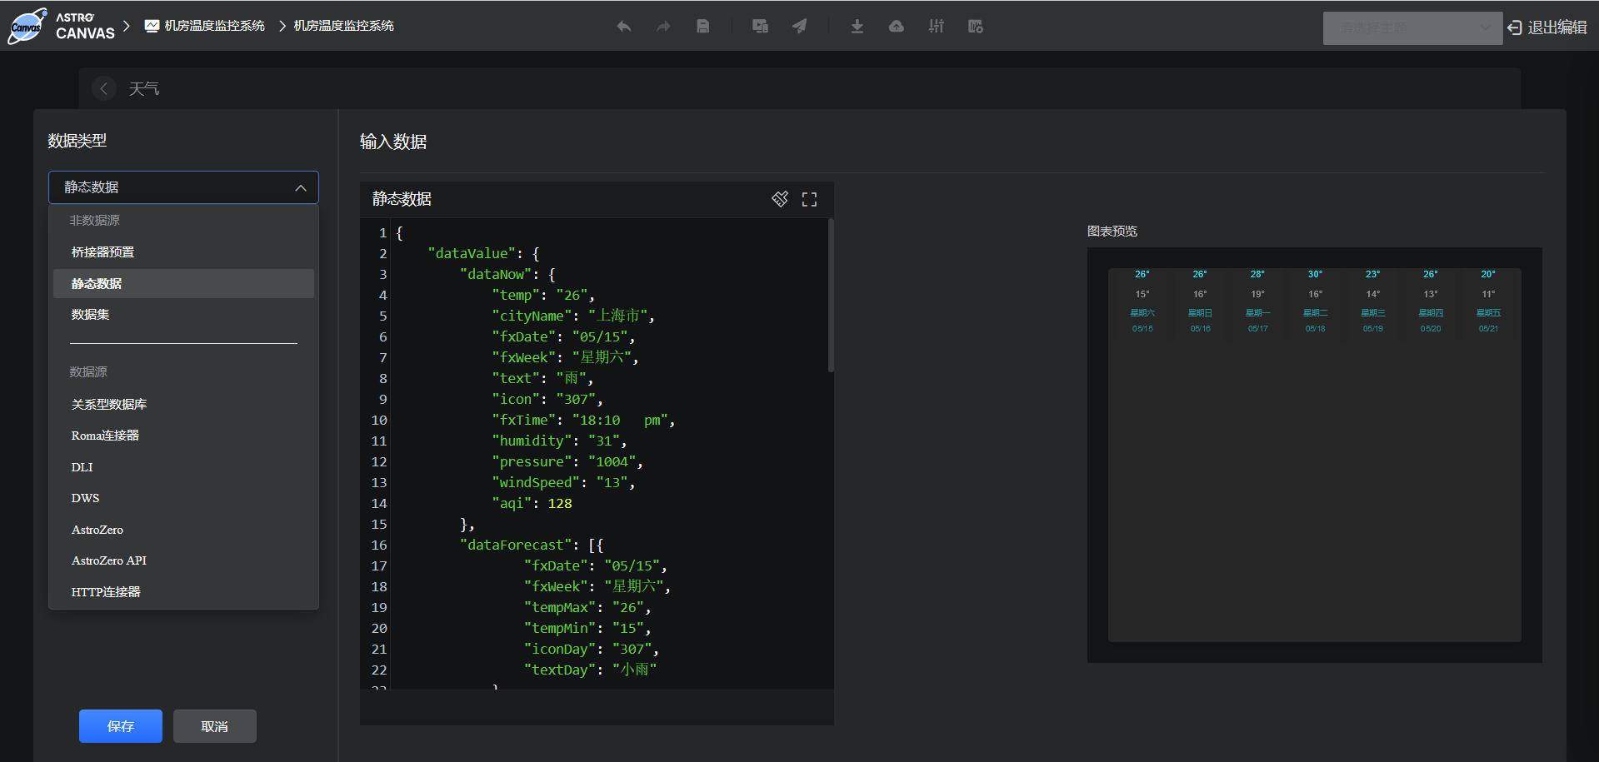Click the format-code icon in the 静态数据 editor header
This screenshot has height=762, width=1599.
(780, 199)
